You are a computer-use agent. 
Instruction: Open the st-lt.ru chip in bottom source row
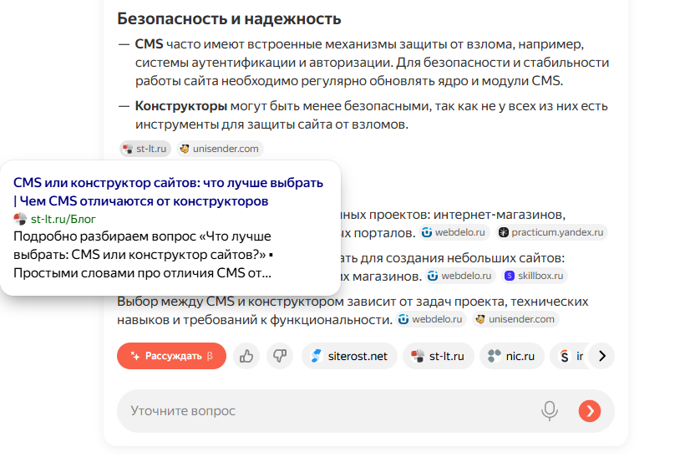[x=439, y=356]
